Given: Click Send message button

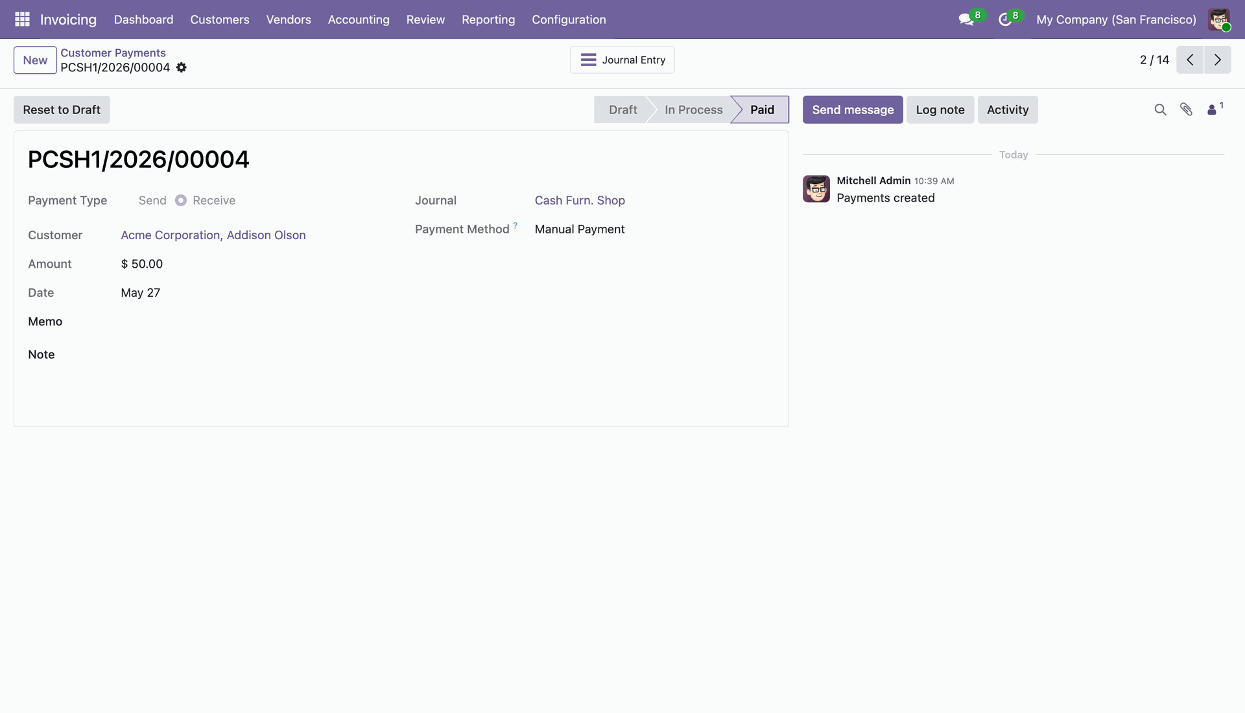Looking at the screenshot, I should tap(853, 110).
